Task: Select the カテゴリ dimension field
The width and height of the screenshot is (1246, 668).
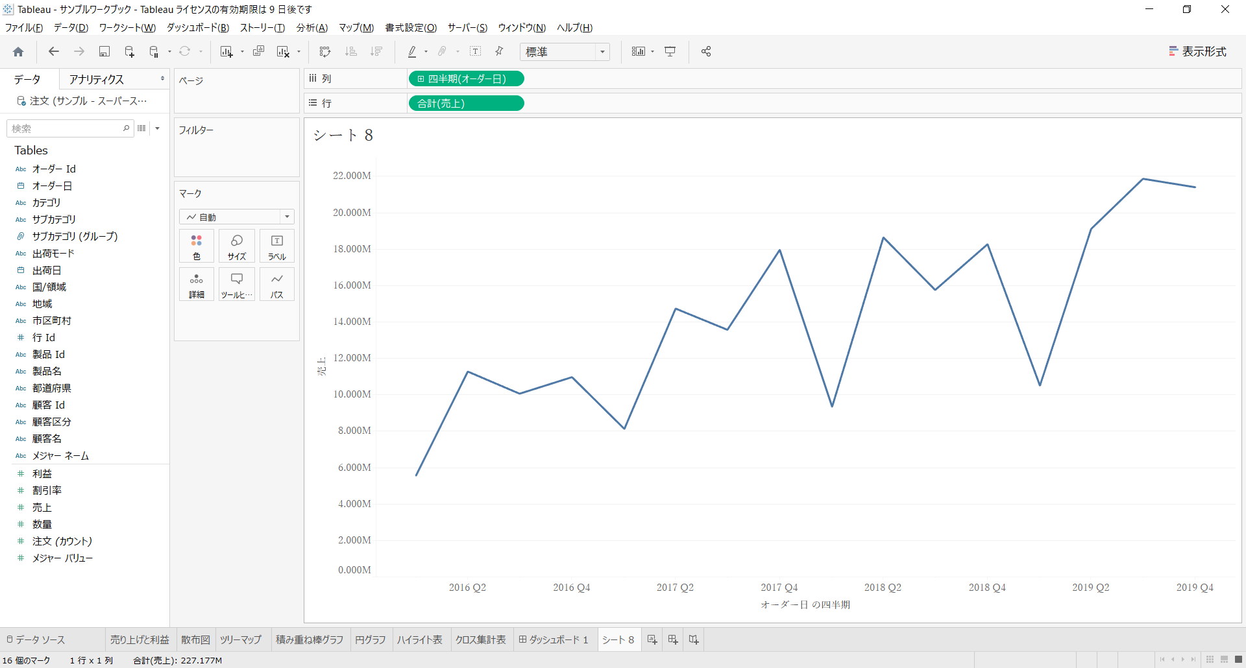Action: tap(46, 203)
